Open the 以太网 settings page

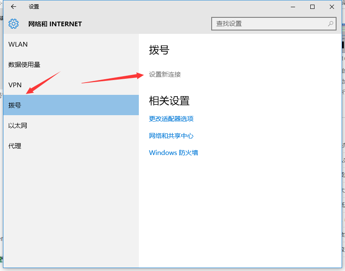pos(71,125)
